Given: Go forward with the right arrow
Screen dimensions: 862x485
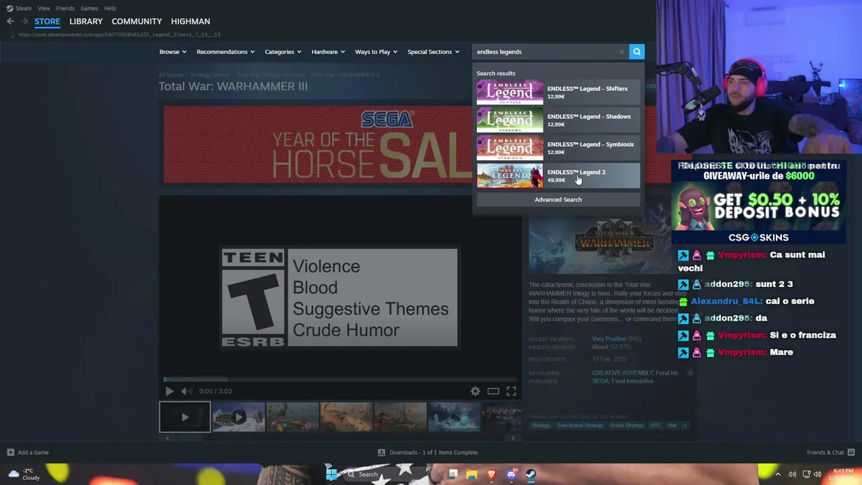Looking at the screenshot, I should [25, 22].
